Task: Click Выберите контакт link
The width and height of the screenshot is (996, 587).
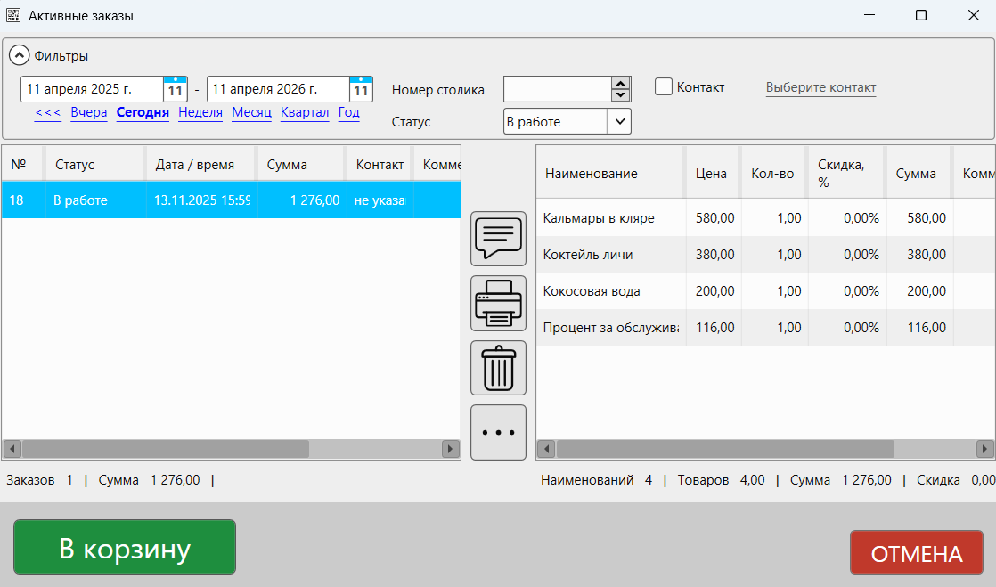Action: [820, 87]
